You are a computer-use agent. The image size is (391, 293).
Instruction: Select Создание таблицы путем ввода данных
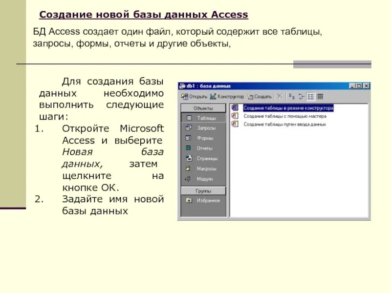click(x=284, y=125)
